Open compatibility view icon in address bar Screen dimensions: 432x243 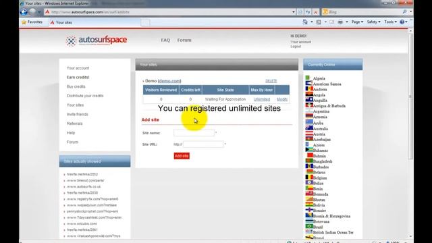coord(300,12)
